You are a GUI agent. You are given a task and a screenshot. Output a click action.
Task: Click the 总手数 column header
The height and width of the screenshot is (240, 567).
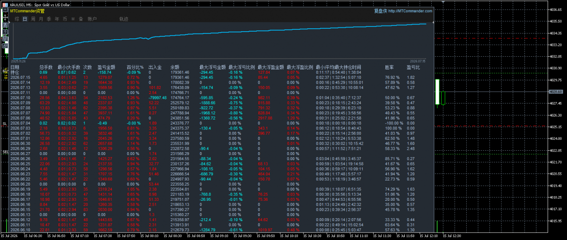tap(46, 67)
